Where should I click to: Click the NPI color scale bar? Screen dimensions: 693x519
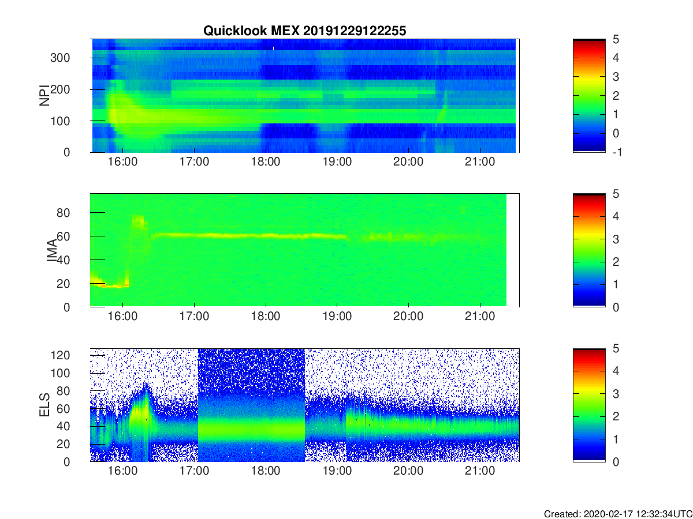[589, 96]
